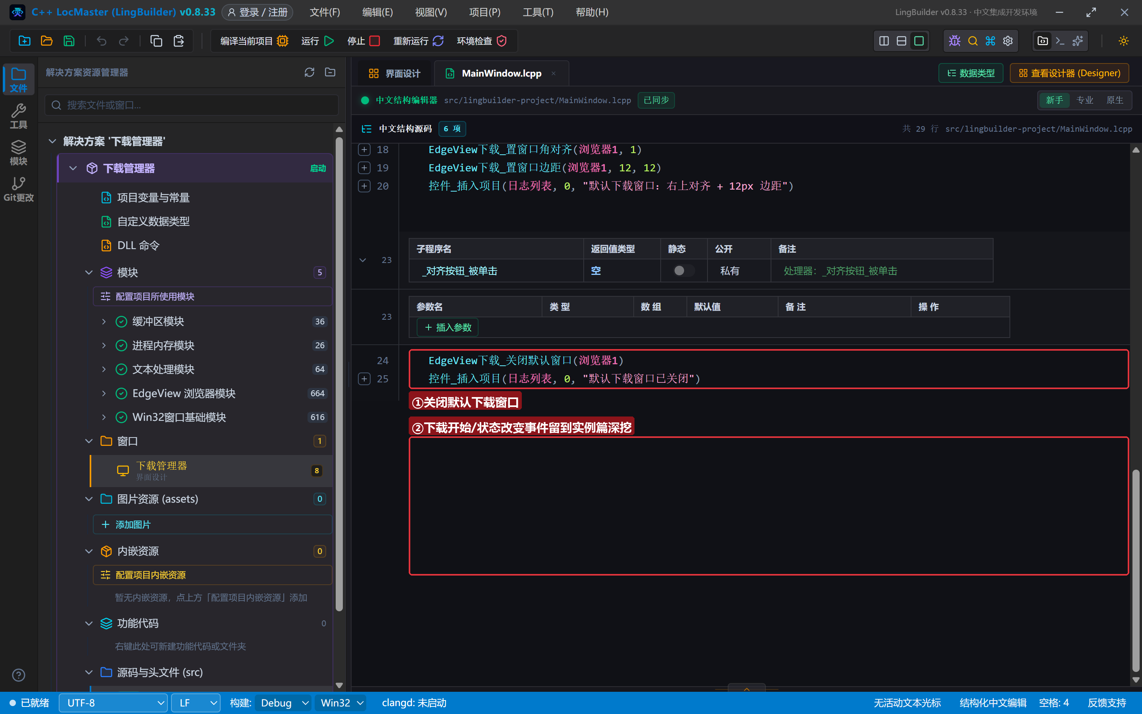Open the Git更改 sidebar panel
The height and width of the screenshot is (714, 1142).
click(18, 189)
